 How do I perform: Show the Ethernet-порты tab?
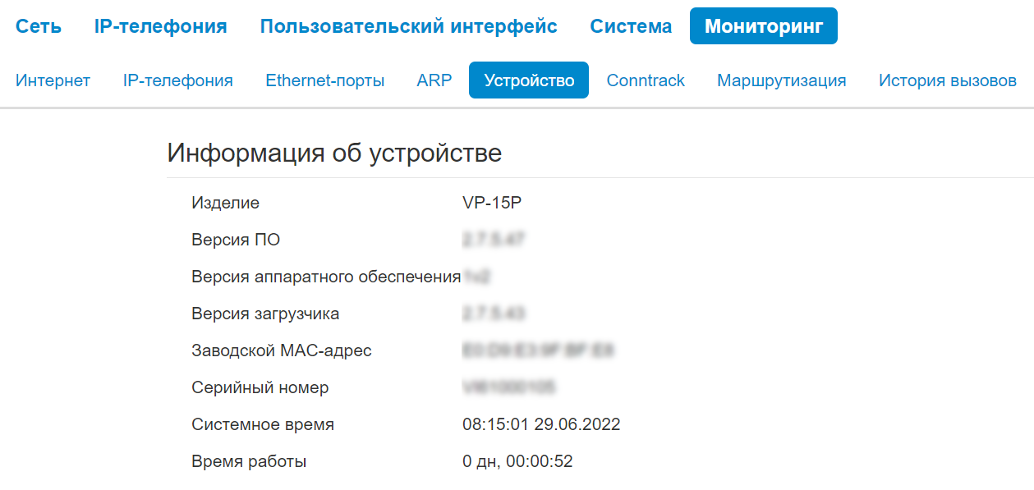(x=324, y=80)
